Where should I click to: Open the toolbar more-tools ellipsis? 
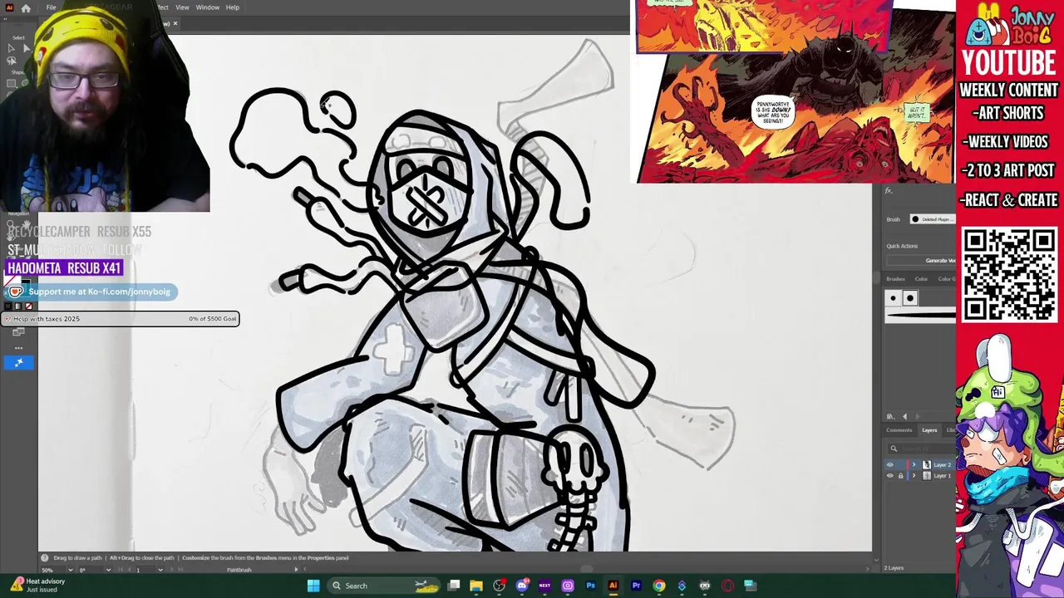[x=18, y=348]
